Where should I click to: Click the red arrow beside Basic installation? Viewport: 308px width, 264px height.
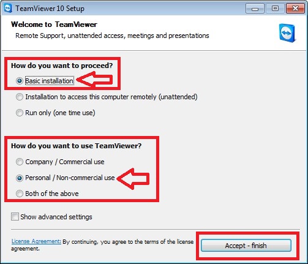(x=94, y=79)
